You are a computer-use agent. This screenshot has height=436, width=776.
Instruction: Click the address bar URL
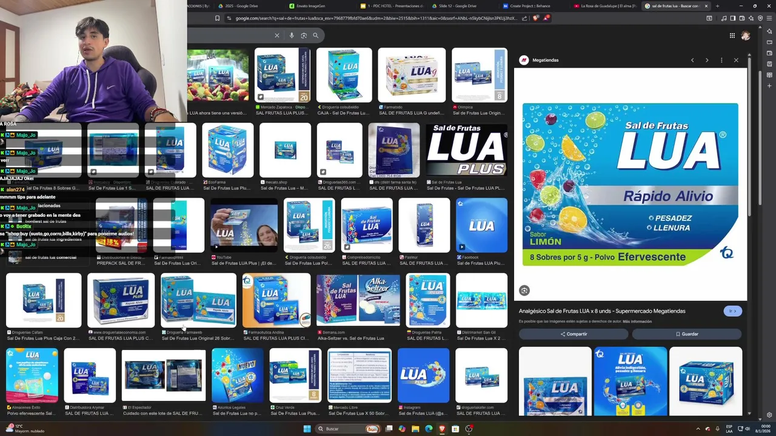tap(376, 18)
